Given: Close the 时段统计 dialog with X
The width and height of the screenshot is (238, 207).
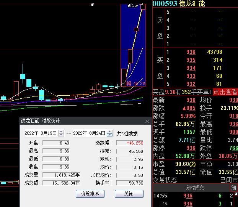Looking at the screenshot, I should 147,121.
